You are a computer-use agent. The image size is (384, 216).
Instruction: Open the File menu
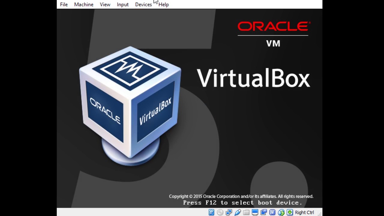(64, 4)
